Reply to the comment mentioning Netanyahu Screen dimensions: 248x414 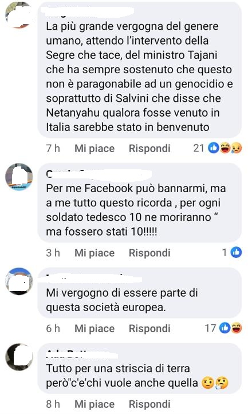pyautogui.click(x=149, y=148)
